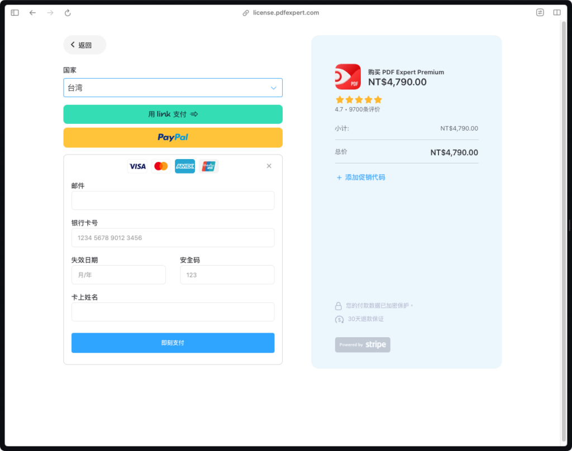572x451 pixels.
Task: Click the VISA card icon
Action: pyautogui.click(x=137, y=166)
